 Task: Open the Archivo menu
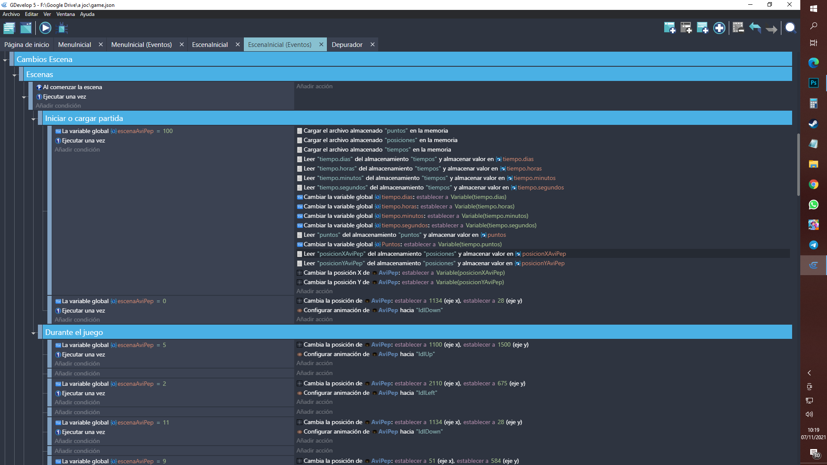click(11, 14)
